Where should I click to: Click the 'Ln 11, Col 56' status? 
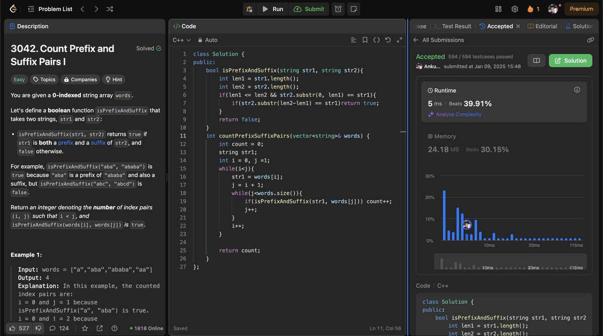click(x=386, y=328)
